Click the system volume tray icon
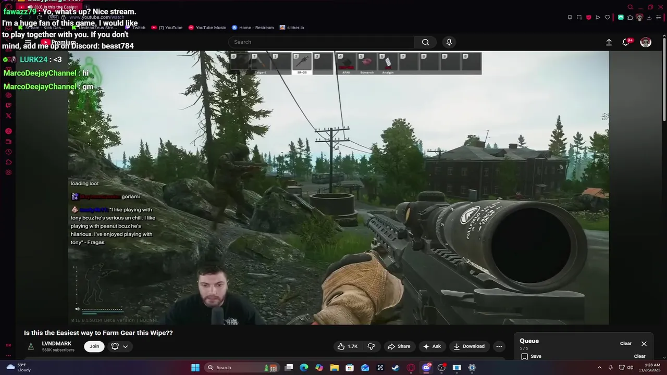Image resolution: width=667 pixels, height=375 pixels. [630, 368]
